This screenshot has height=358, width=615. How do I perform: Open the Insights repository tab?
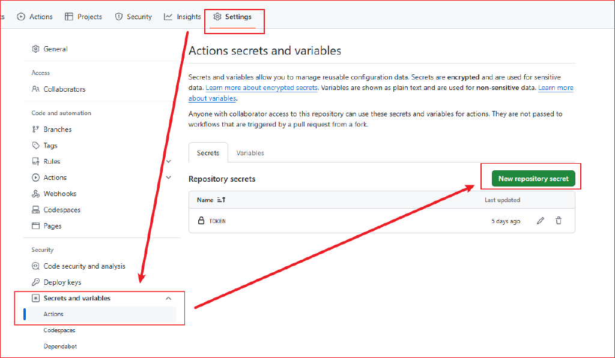183,17
